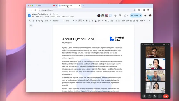Screen dimensions: 179x101
Task: Open the File menu
Action: click(x=33, y=17)
